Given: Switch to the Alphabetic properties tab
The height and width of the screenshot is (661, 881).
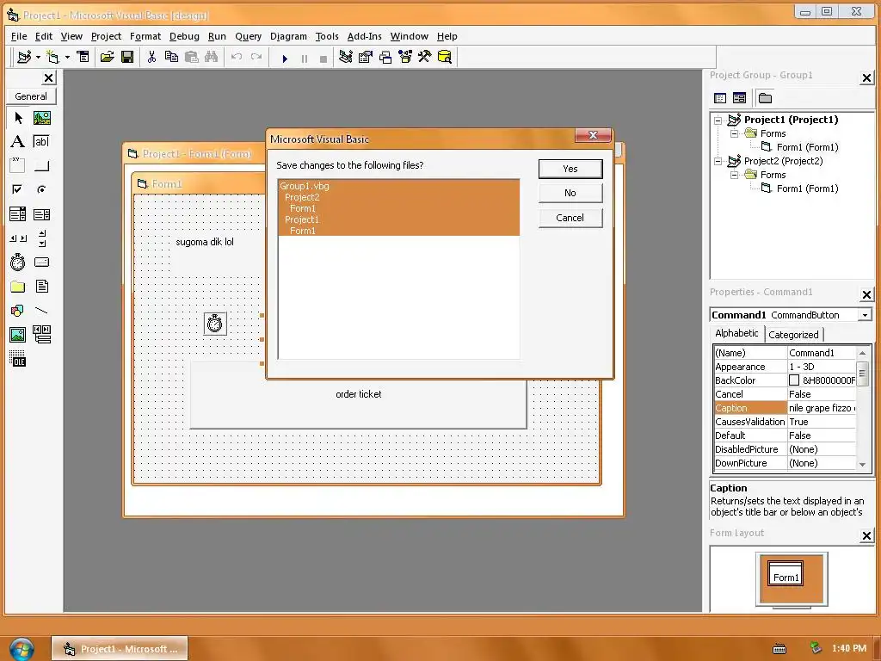Looking at the screenshot, I should pos(736,333).
